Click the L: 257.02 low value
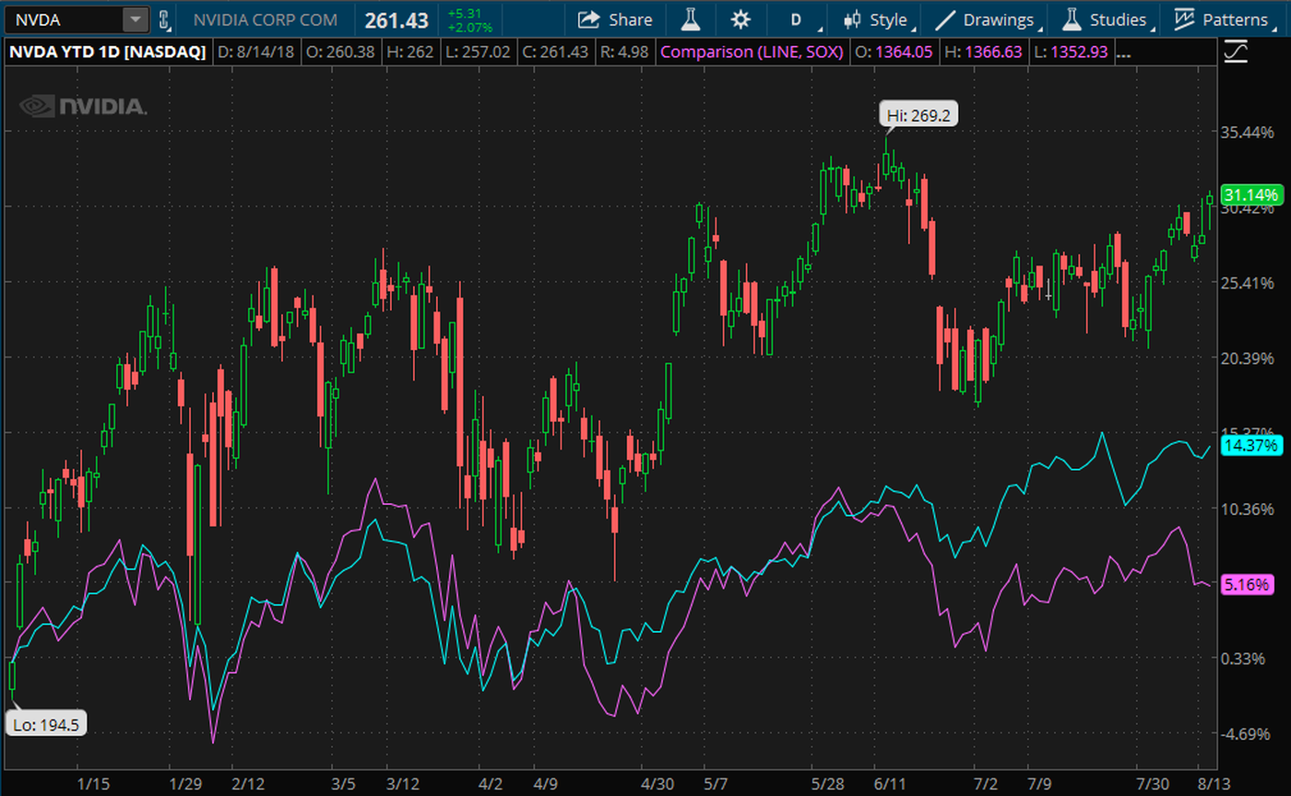1291x796 pixels. pos(478,53)
